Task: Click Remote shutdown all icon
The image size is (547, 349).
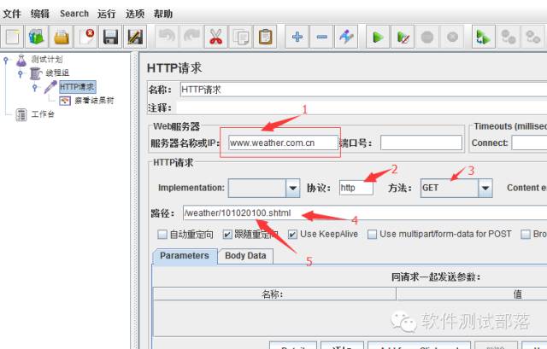Action: [532, 37]
